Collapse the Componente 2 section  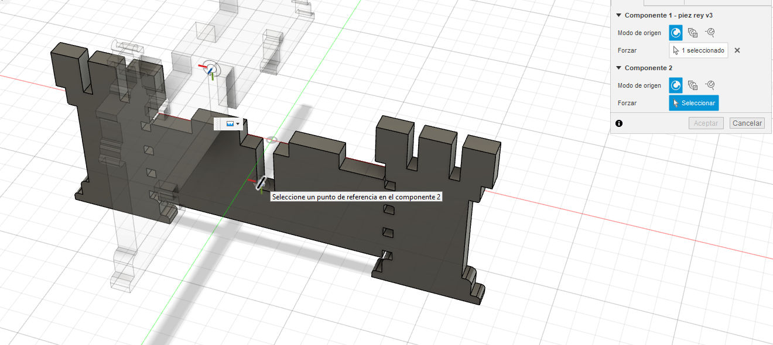coord(619,68)
